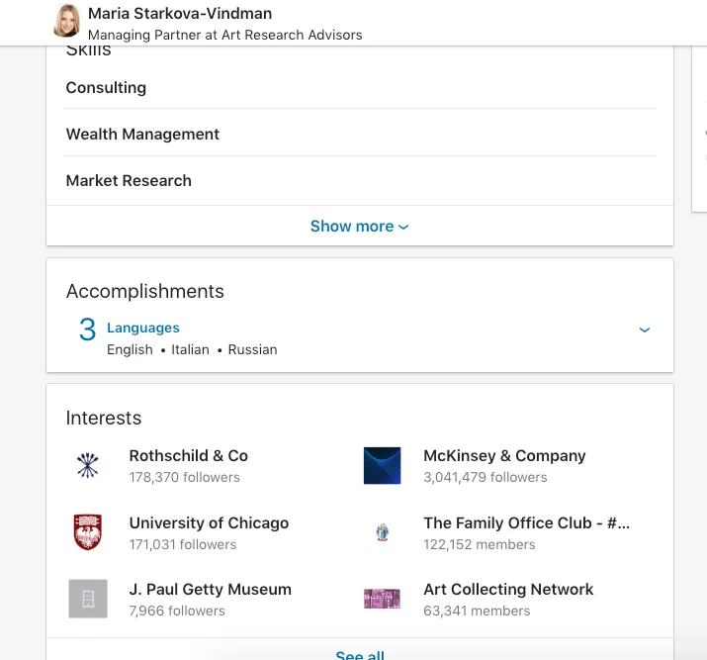The image size is (707, 660).
Task: Click the Consulting skill
Action: click(x=106, y=87)
